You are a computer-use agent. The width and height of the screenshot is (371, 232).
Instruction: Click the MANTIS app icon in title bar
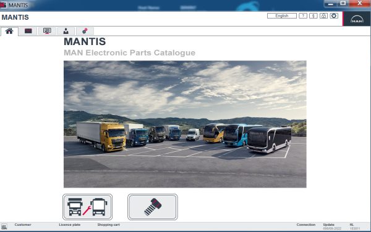(x=3, y=5)
